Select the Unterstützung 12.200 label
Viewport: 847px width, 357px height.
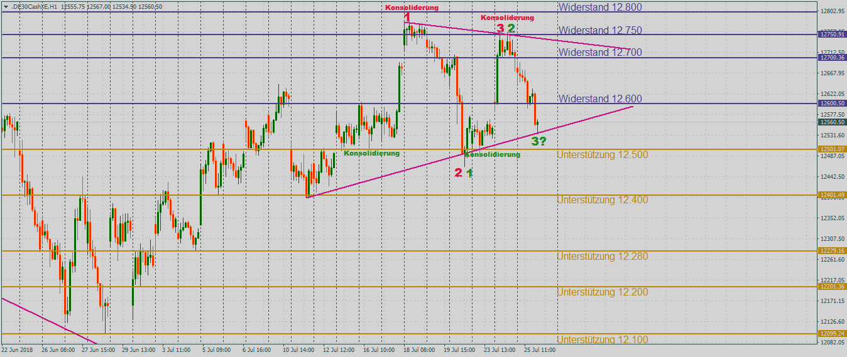(x=602, y=292)
